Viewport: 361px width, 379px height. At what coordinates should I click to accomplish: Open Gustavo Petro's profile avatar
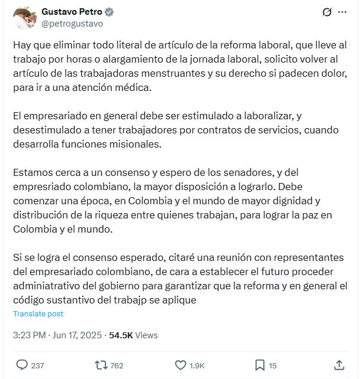point(25,18)
